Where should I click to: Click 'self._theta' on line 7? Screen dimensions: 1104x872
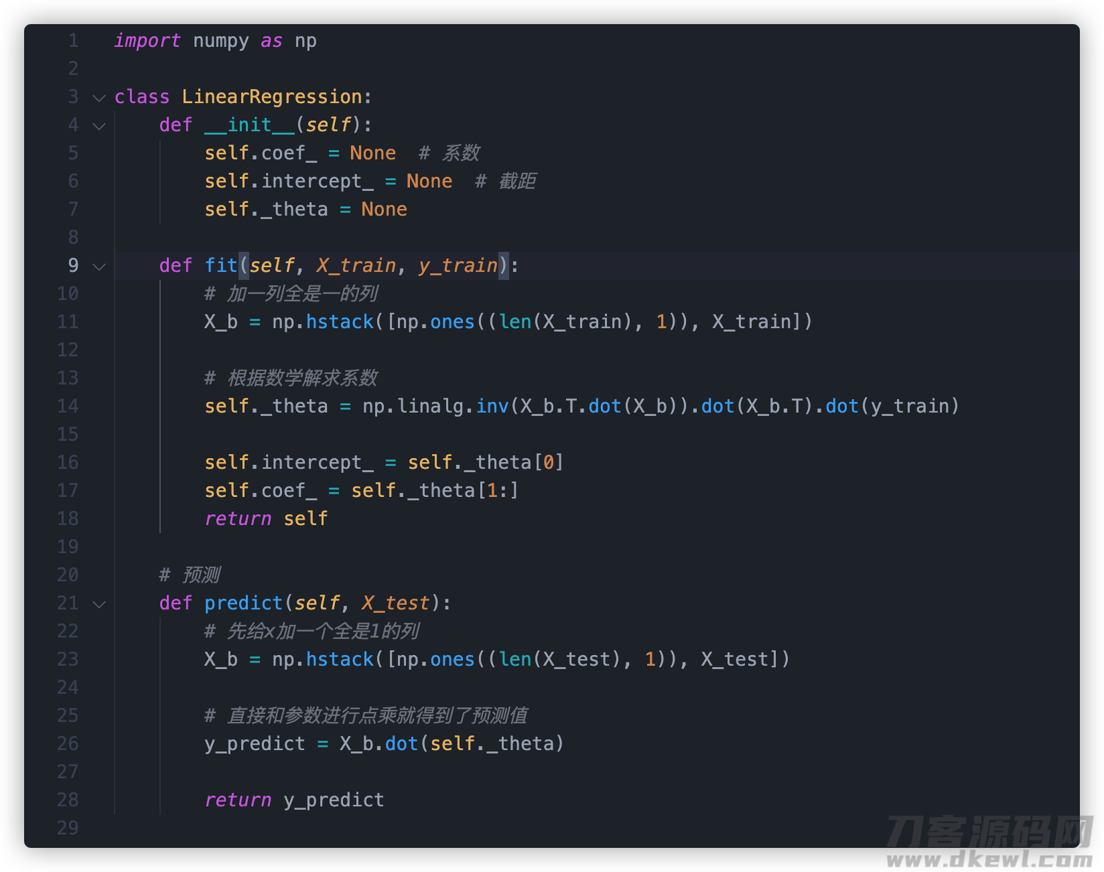point(266,210)
